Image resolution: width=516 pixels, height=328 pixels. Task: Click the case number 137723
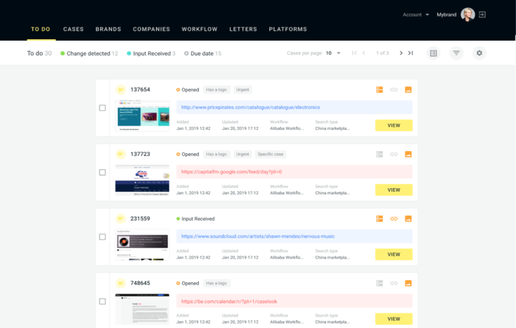pos(140,154)
